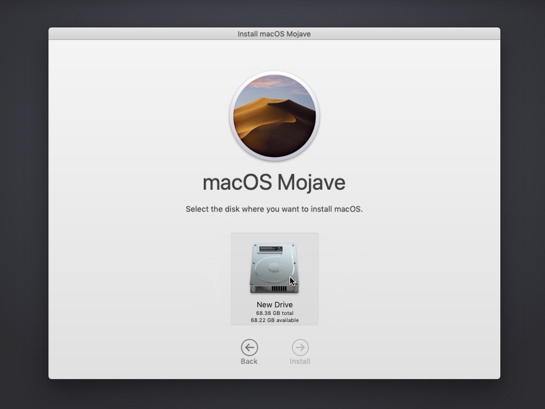The height and width of the screenshot is (409, 545).
Task: Click the 68.38 GB total capacity label
Action: coord(274,313)
